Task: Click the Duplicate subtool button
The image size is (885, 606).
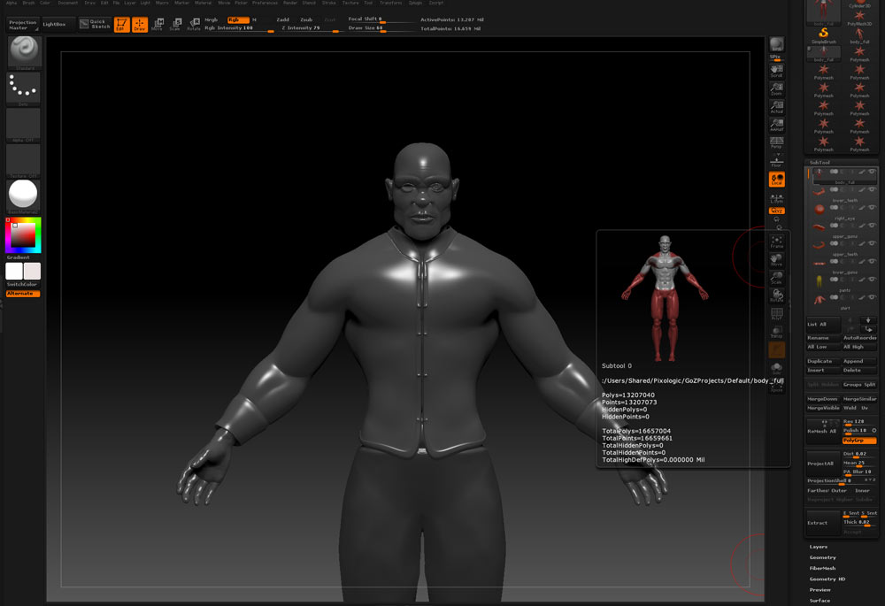Action: click(822, 361)
